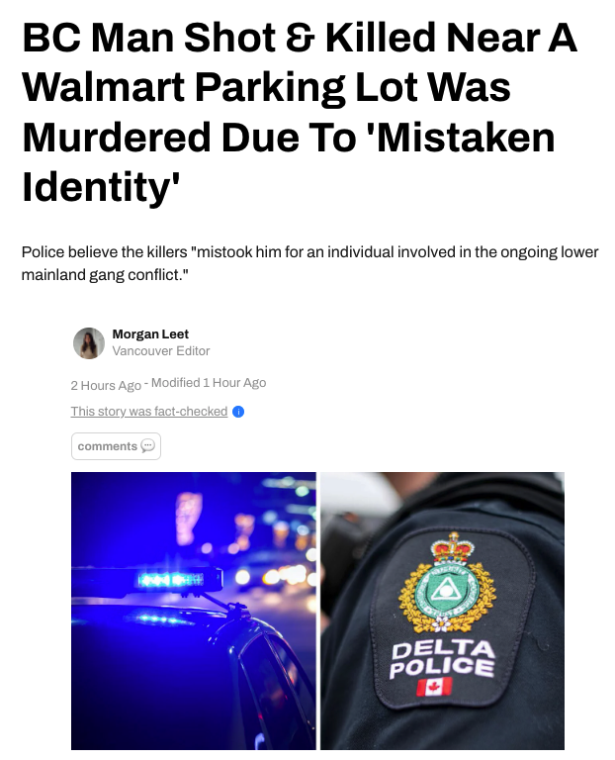Click the word 'Identity' in the headline
Screen dimensions: 615x760
click(x=98, y=187)
